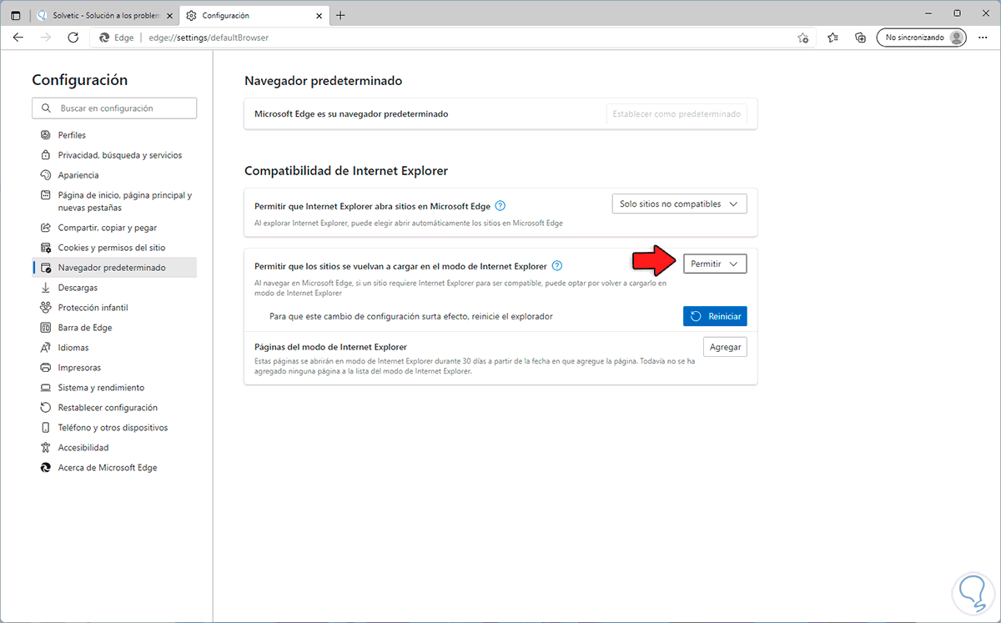The width and height of the screenshot is (1001, 623).
Task: Click the No sincronizando profile button
Action: [x=921, y=38]
